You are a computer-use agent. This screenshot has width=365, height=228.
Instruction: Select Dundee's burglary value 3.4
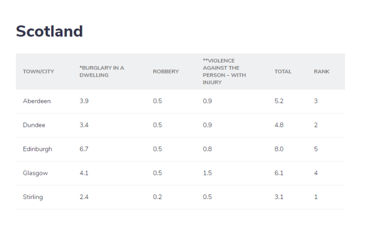84,125
